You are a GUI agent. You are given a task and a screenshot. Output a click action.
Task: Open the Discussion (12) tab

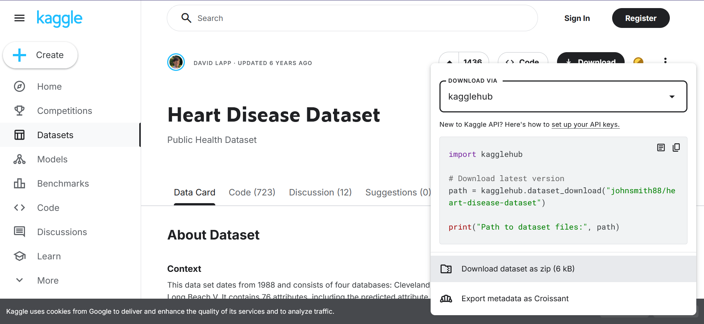point(320,192)
